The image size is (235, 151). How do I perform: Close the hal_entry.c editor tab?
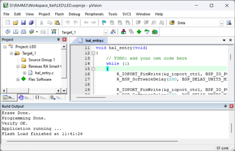point(231,40)
